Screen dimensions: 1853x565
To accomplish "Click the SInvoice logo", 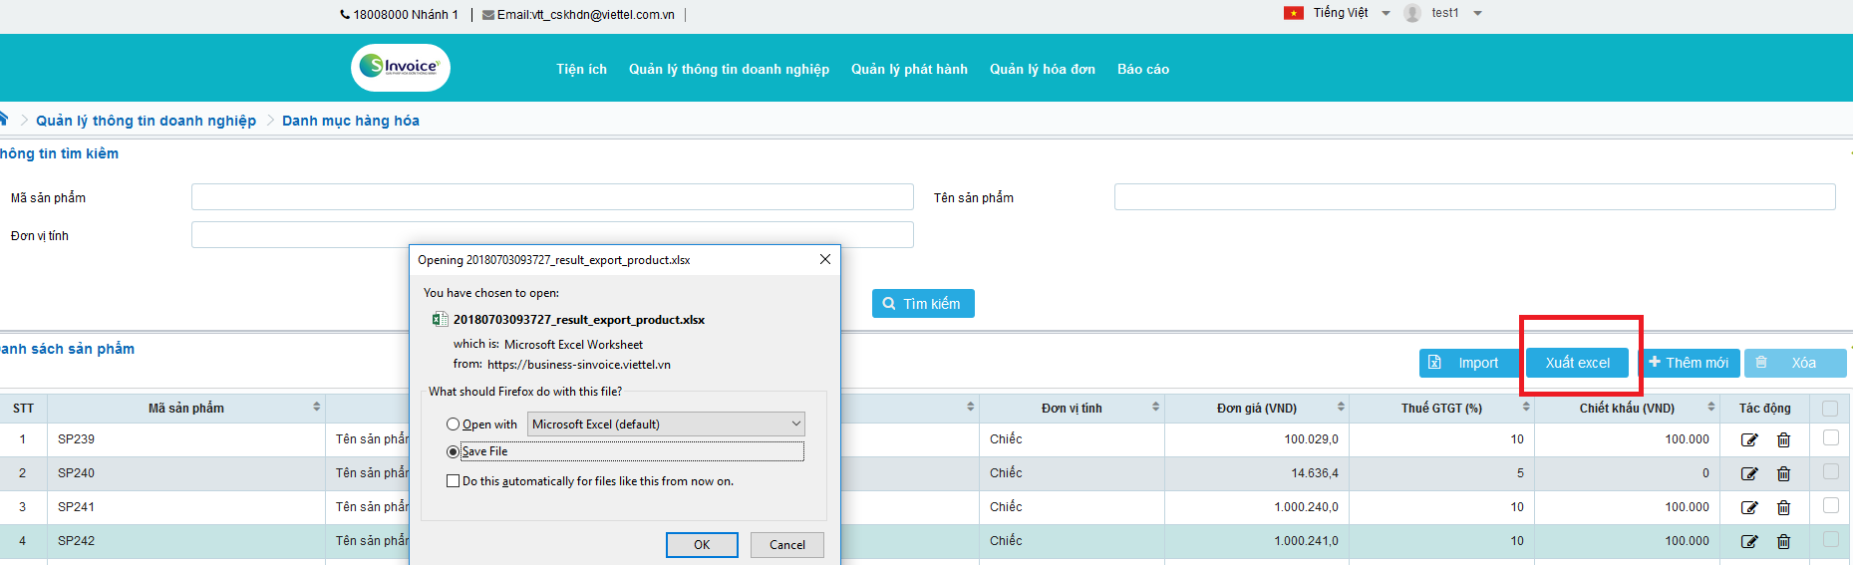I will click(x=401, y=68).
